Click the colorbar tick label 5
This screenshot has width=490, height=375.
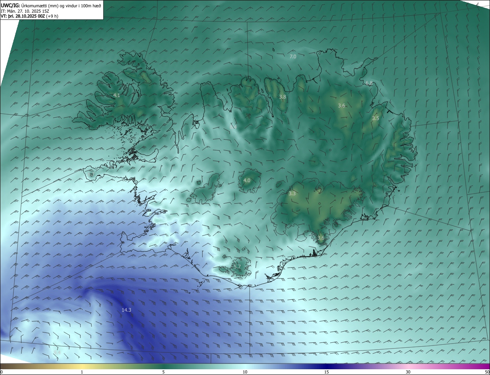163,372
